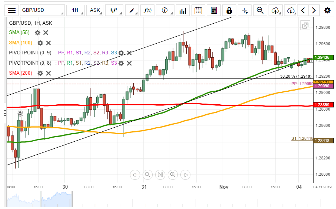Open the GBP/USD instrument dropdown
Image resolution: width=336 pixels, height=209 pixels.
point(41,10)
